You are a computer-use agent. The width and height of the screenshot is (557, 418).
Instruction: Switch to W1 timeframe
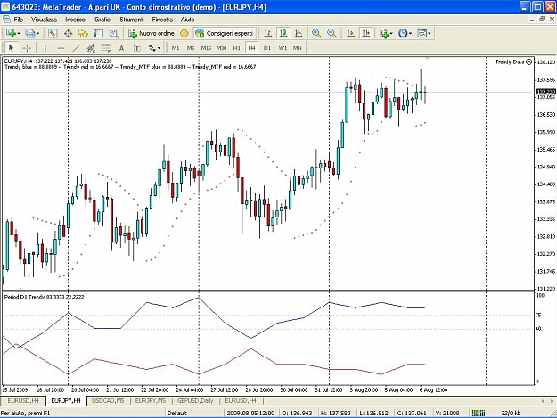tap(283, 48)
